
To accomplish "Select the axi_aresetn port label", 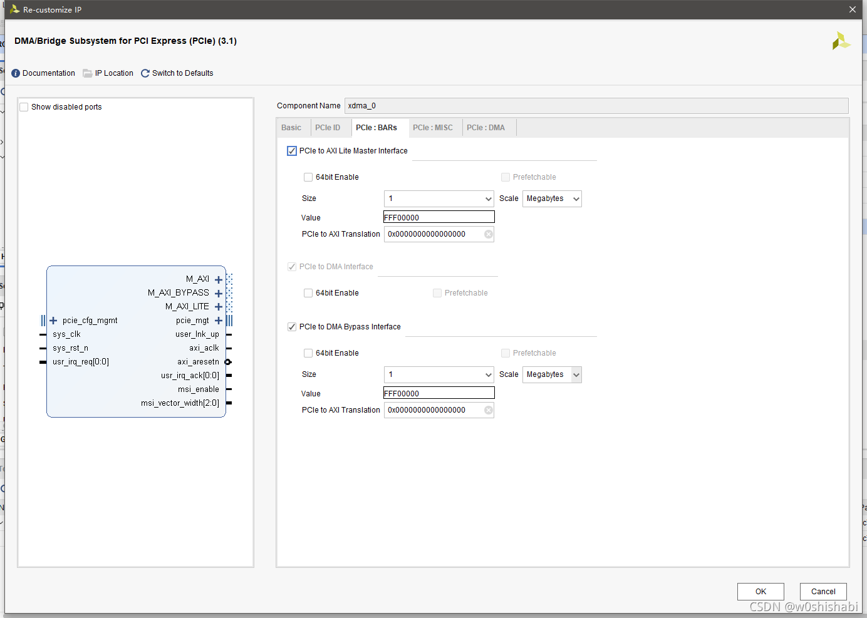I will coord(198,362).
